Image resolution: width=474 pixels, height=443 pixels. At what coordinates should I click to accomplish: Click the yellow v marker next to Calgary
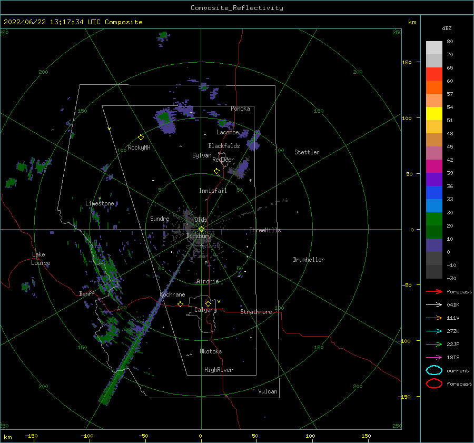click(x=219, y=301)
